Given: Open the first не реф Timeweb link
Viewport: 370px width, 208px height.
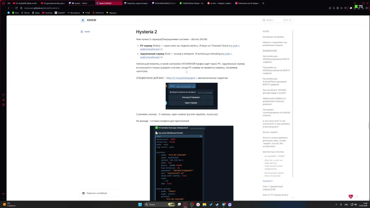Looking at the screenshot, I should click(234, 46).
